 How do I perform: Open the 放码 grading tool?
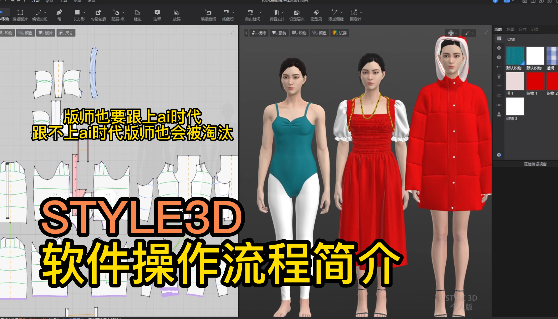coord(177,15)
